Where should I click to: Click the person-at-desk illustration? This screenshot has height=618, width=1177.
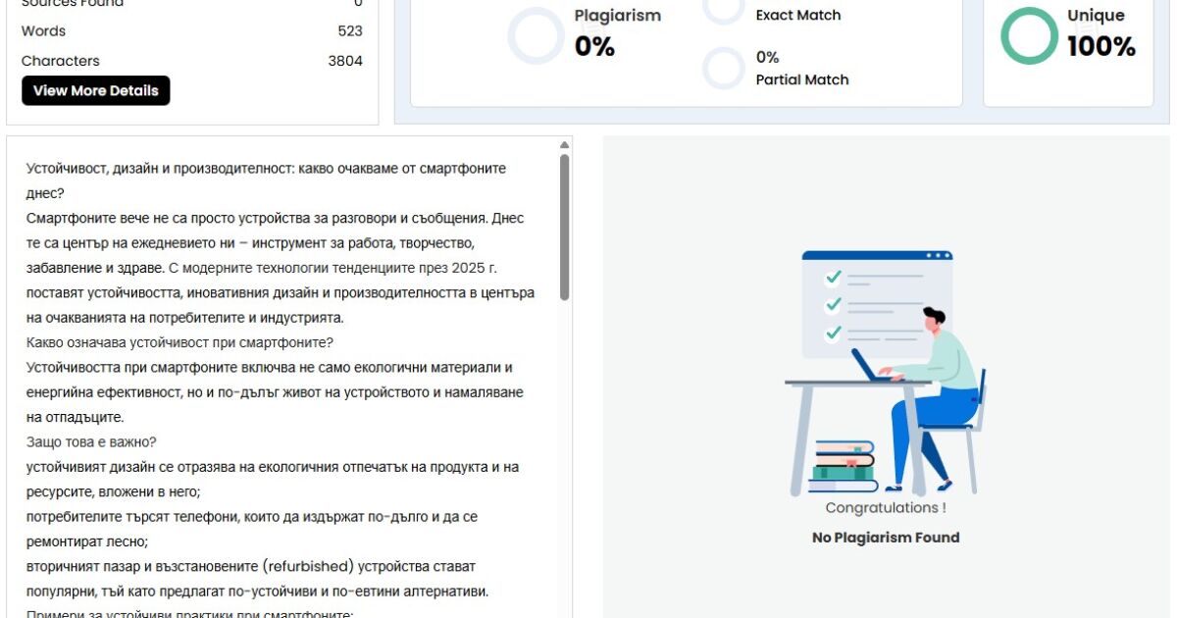pyautogui.click(x=932, y=392)
